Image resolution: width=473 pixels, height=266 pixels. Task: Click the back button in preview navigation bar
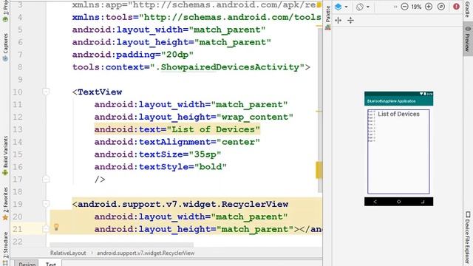click(375, 202)
